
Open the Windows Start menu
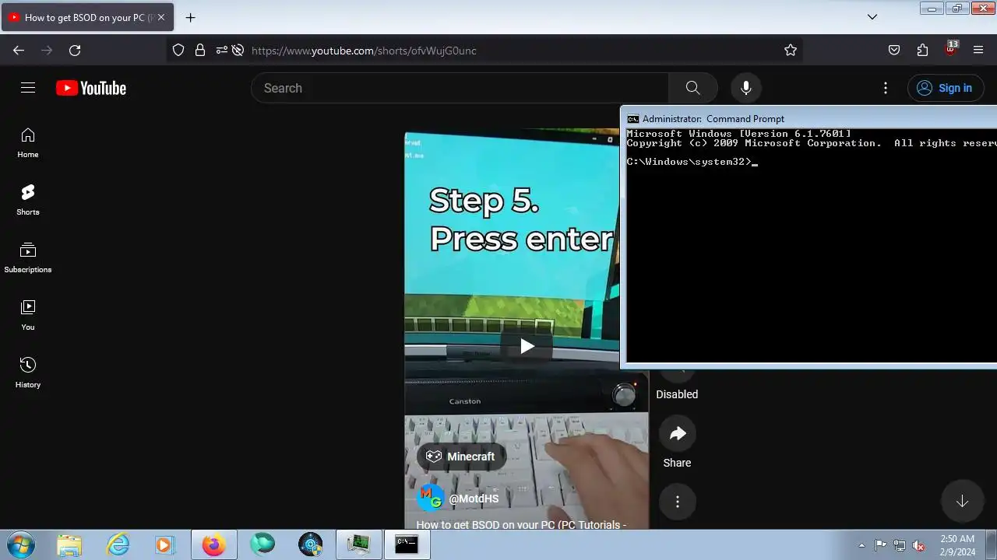coord(19,544)
